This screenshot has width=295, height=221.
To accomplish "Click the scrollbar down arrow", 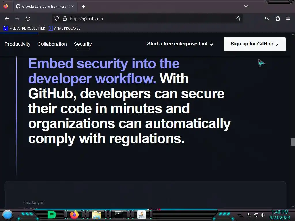I will click(x=293, y=207).
